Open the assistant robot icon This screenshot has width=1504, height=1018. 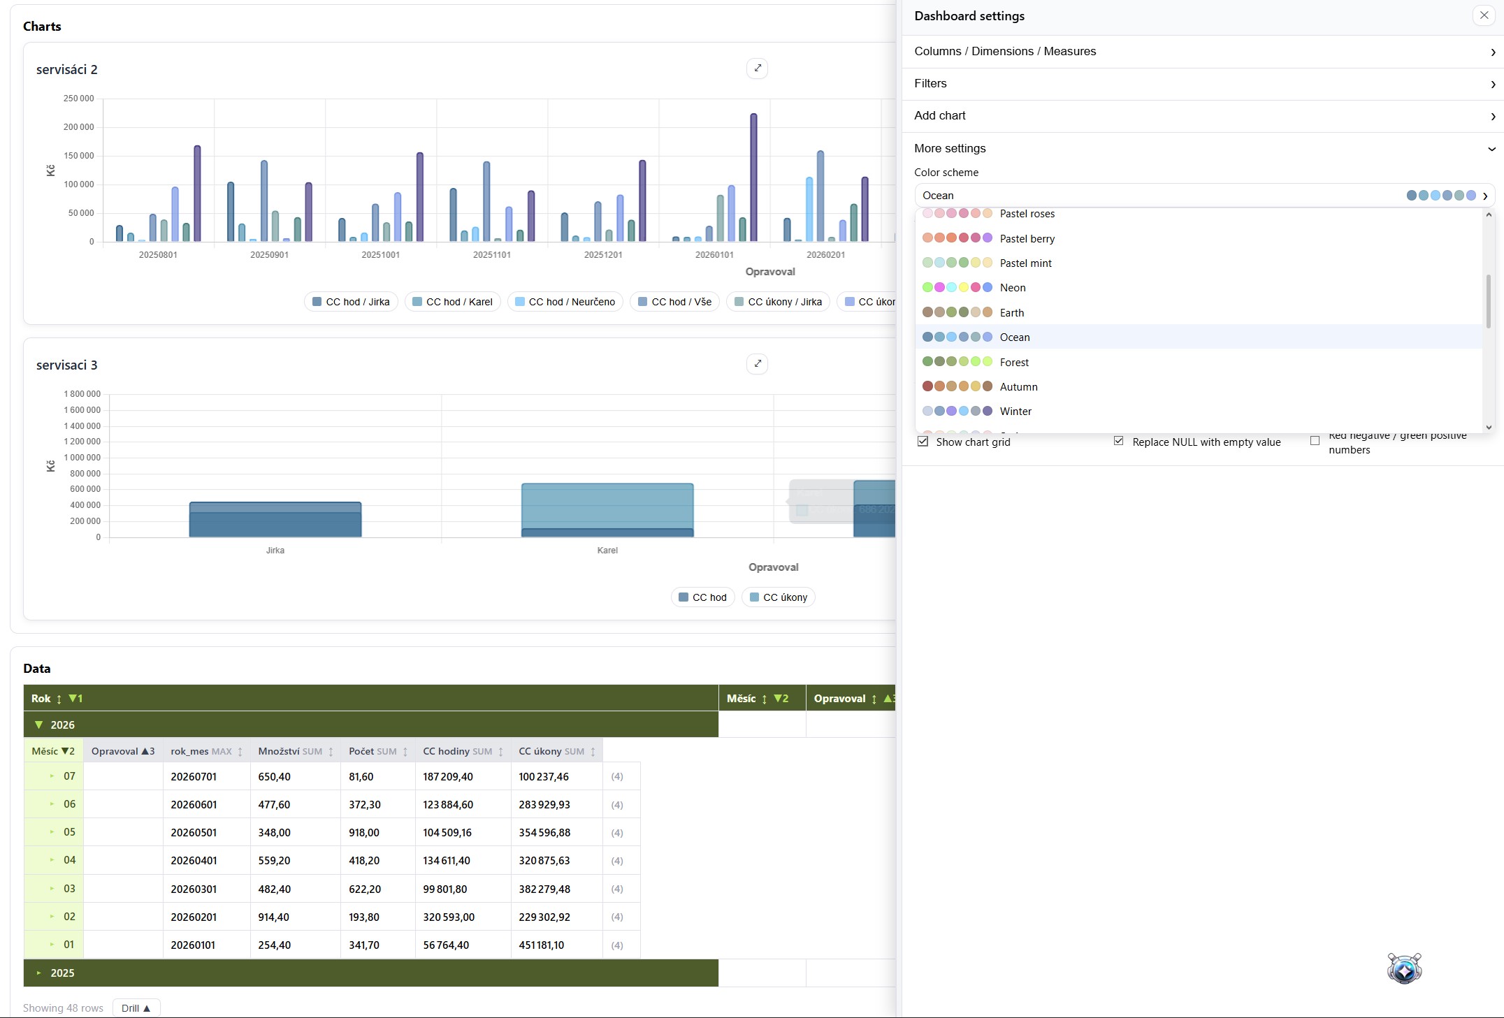(x=1405, y=968)
